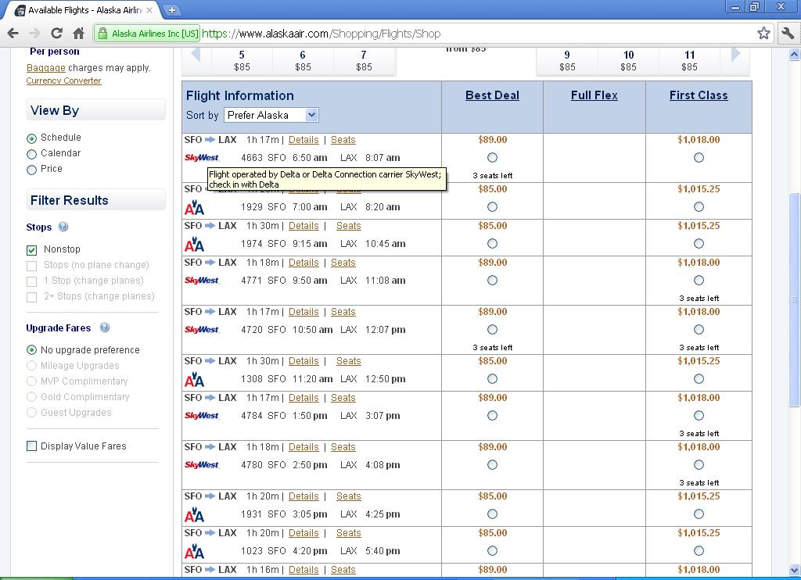Open Details for flight 4663
The height and width of the screenshot is (580, 801).
click(304, 140)
